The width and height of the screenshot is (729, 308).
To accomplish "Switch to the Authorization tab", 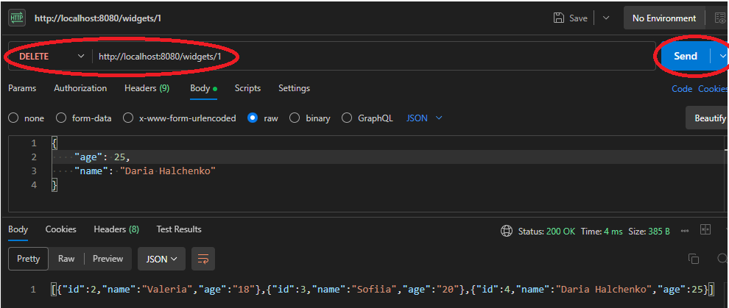I will 80,88.
